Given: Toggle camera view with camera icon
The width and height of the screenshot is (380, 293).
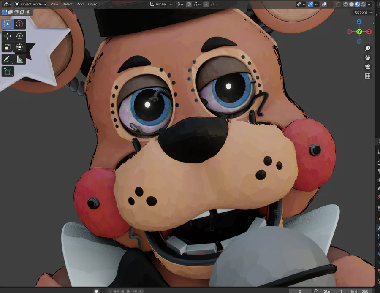Looking at the screenshot, I should (x=368, y=67).
